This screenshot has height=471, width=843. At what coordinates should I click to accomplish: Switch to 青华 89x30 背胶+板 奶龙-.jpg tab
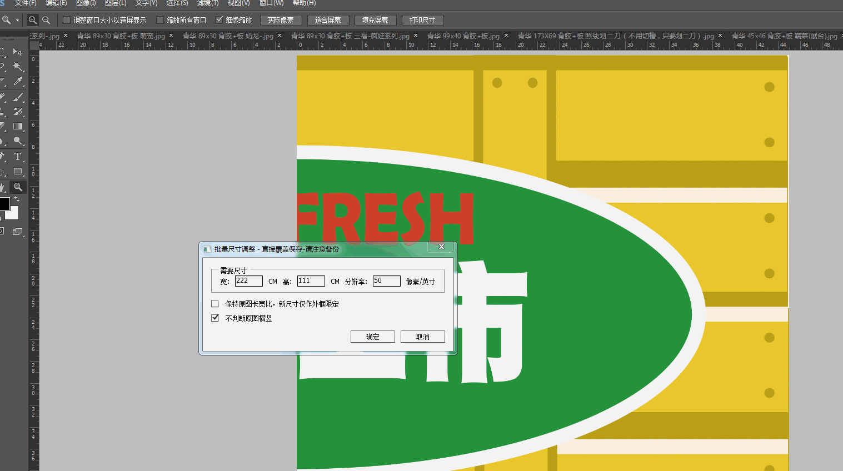click(x=228, y=36)
